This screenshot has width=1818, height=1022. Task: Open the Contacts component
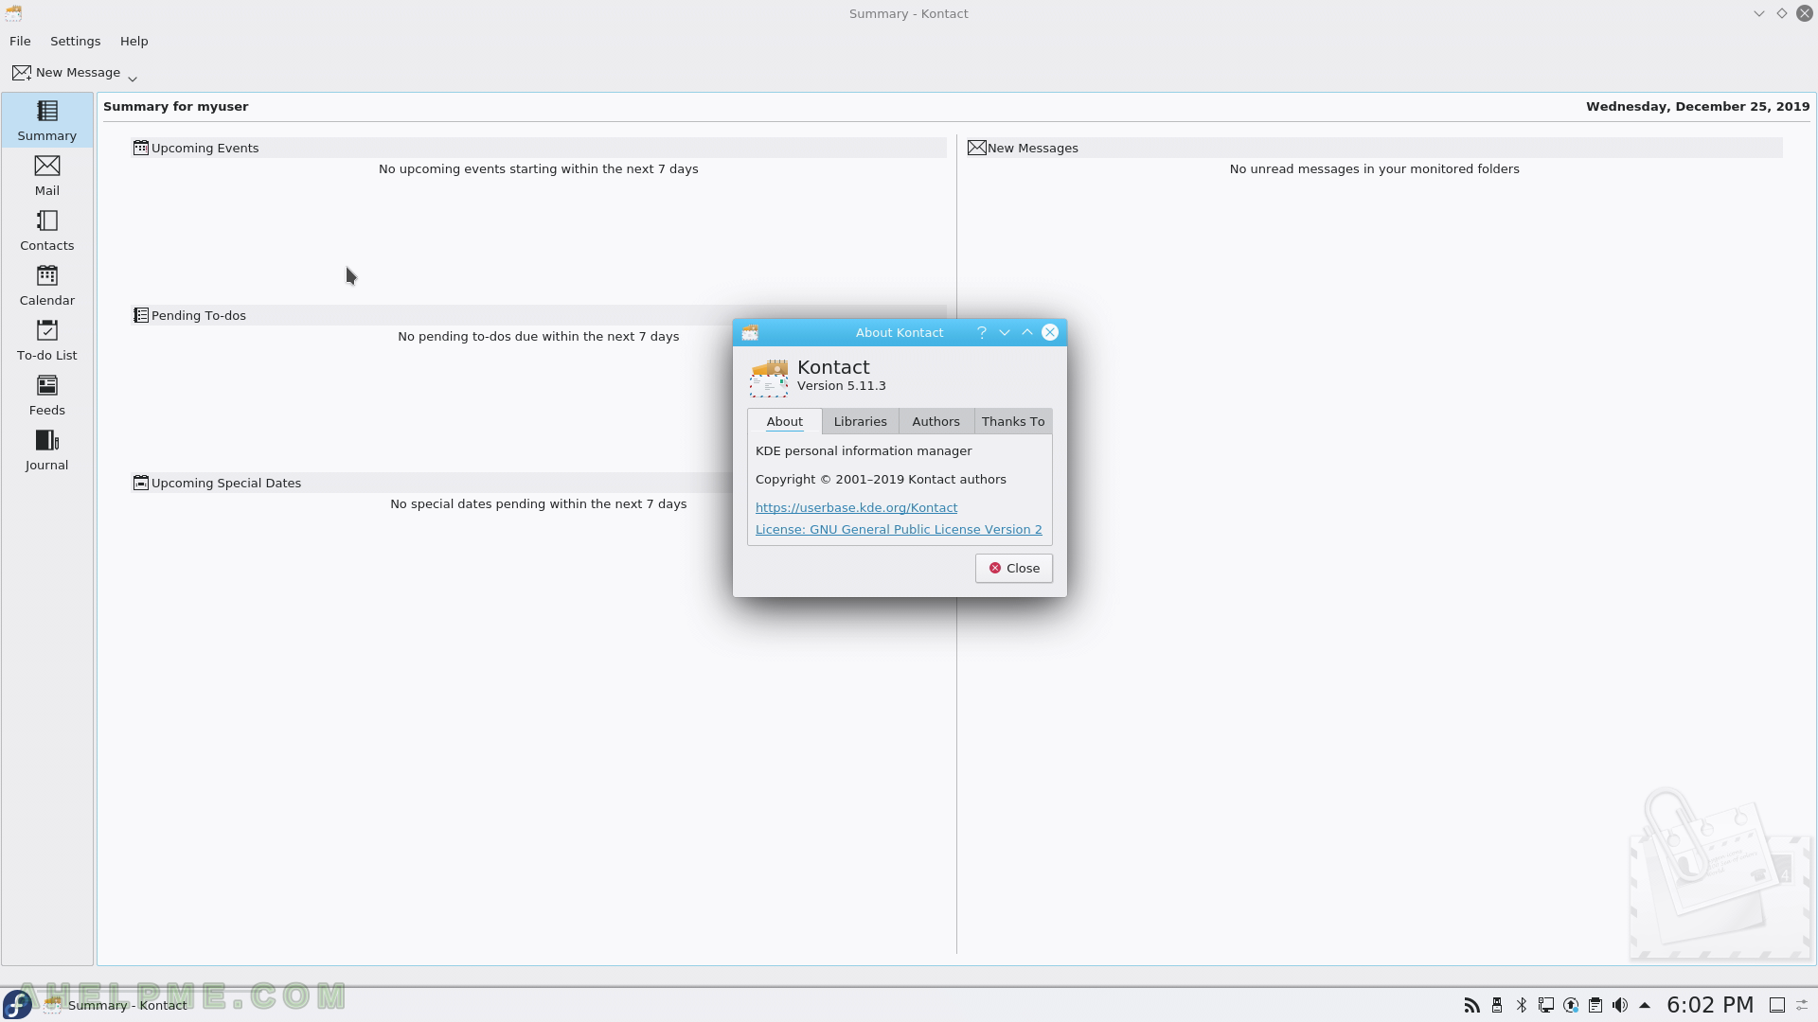pyautogui.click(x=47, y=231)
